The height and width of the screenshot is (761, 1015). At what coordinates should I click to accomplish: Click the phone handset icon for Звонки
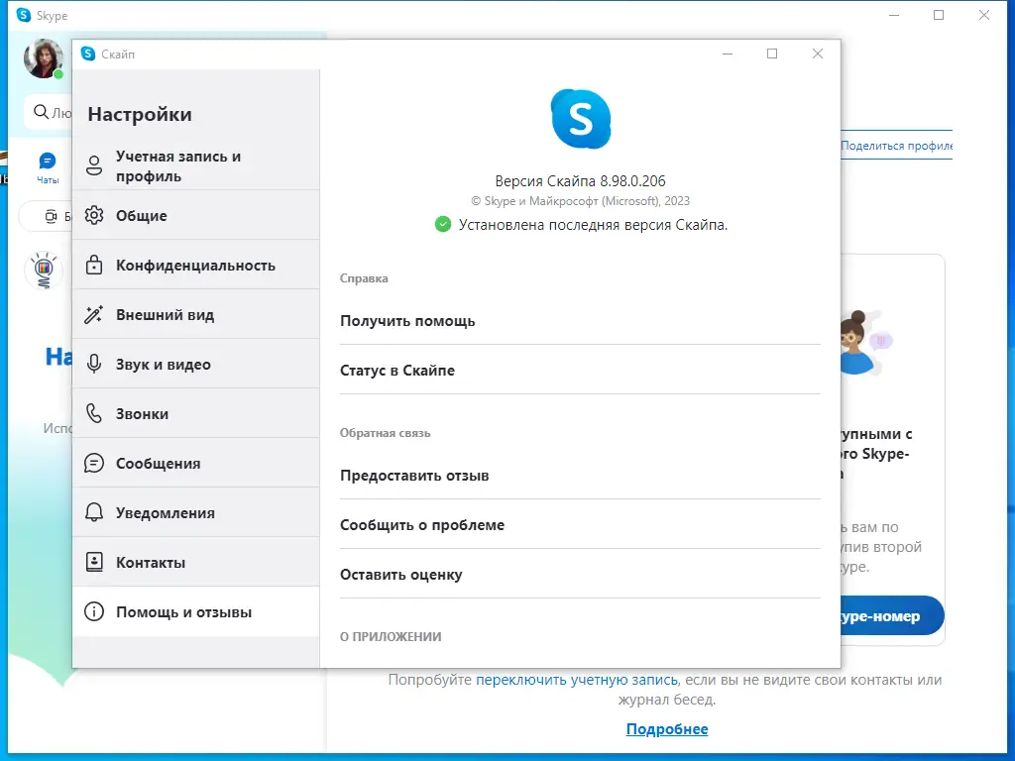pyautogui.click(x=94, y=413)
